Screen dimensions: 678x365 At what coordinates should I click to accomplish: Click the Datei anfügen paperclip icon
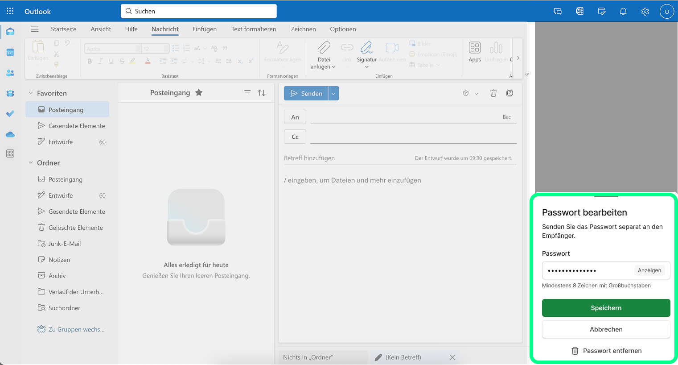point(324,48)
